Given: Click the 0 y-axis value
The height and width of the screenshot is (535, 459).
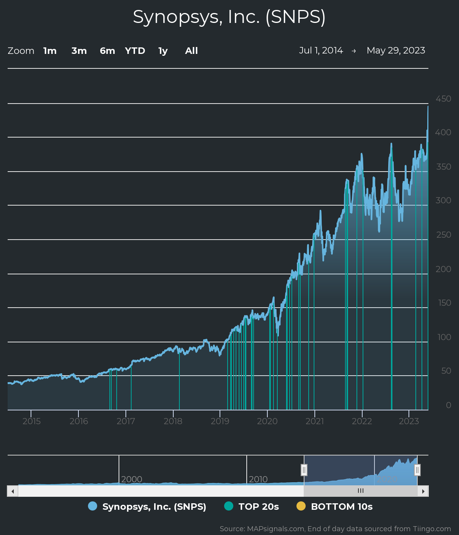Looking at the screenshot, I should (x=449, y=405).
